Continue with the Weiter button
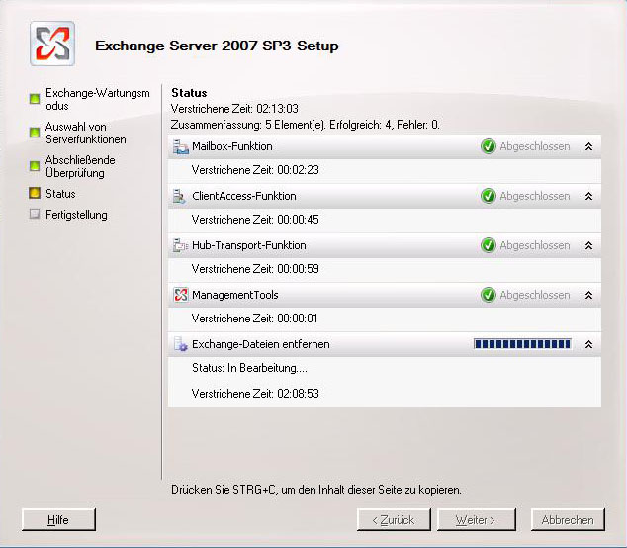 (x=477, y=519)
